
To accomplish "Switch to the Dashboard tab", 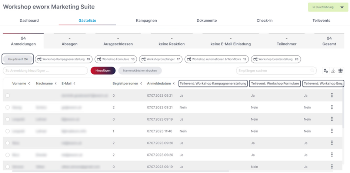I will (x=29, y=20).
